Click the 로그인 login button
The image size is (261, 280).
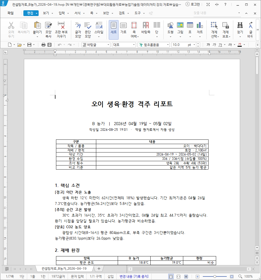pos(193,4)
